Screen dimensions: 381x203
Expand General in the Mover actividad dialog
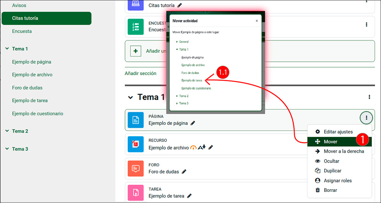tap(177, 42)
